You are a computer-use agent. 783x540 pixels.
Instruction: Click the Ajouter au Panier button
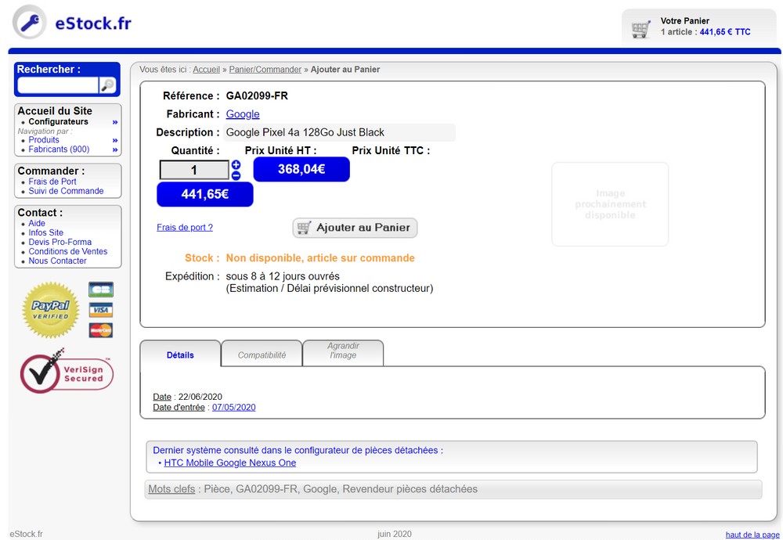click(355, 228)
